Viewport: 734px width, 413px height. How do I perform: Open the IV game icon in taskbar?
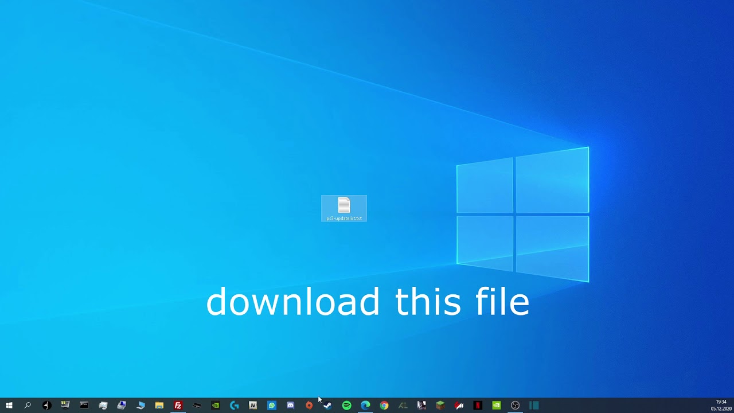coord(253,406)
